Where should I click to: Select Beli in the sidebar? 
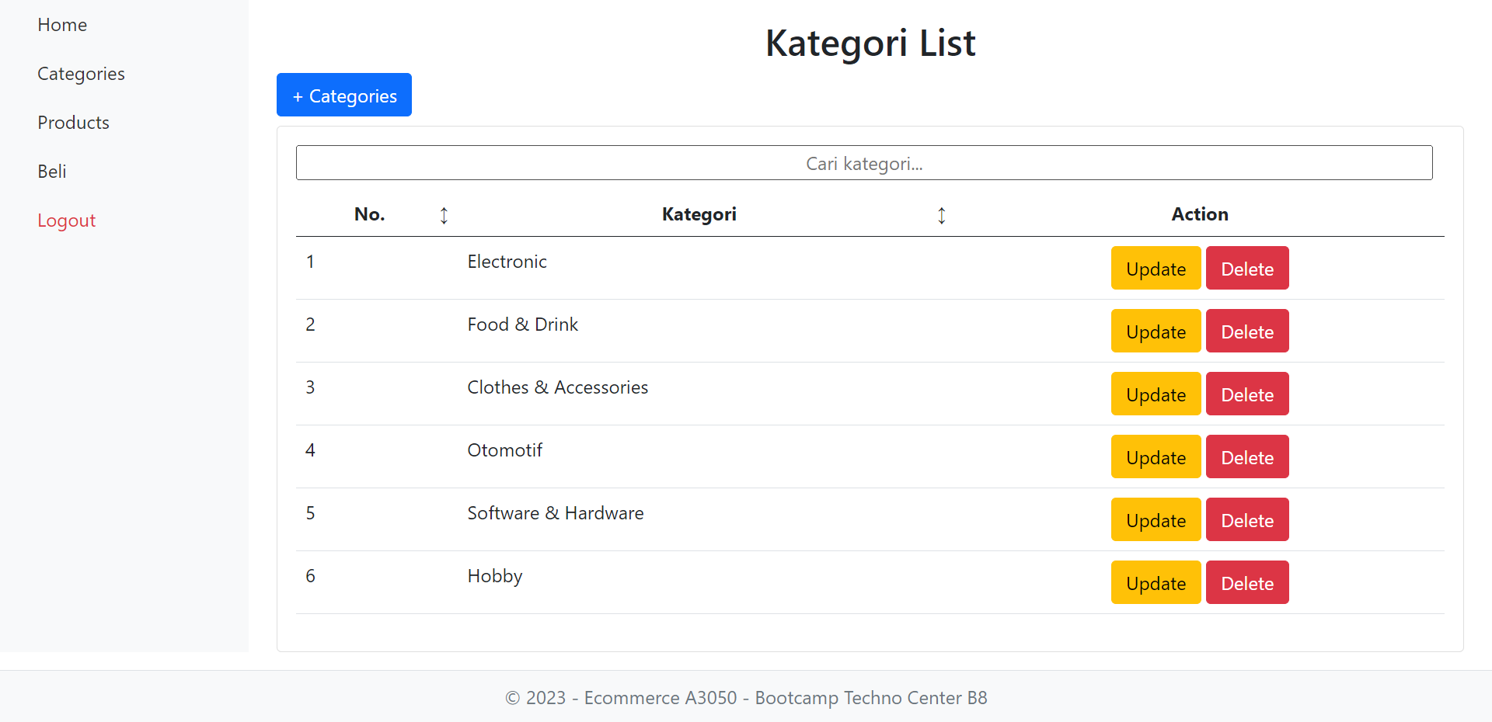click(x=52, y=172)
